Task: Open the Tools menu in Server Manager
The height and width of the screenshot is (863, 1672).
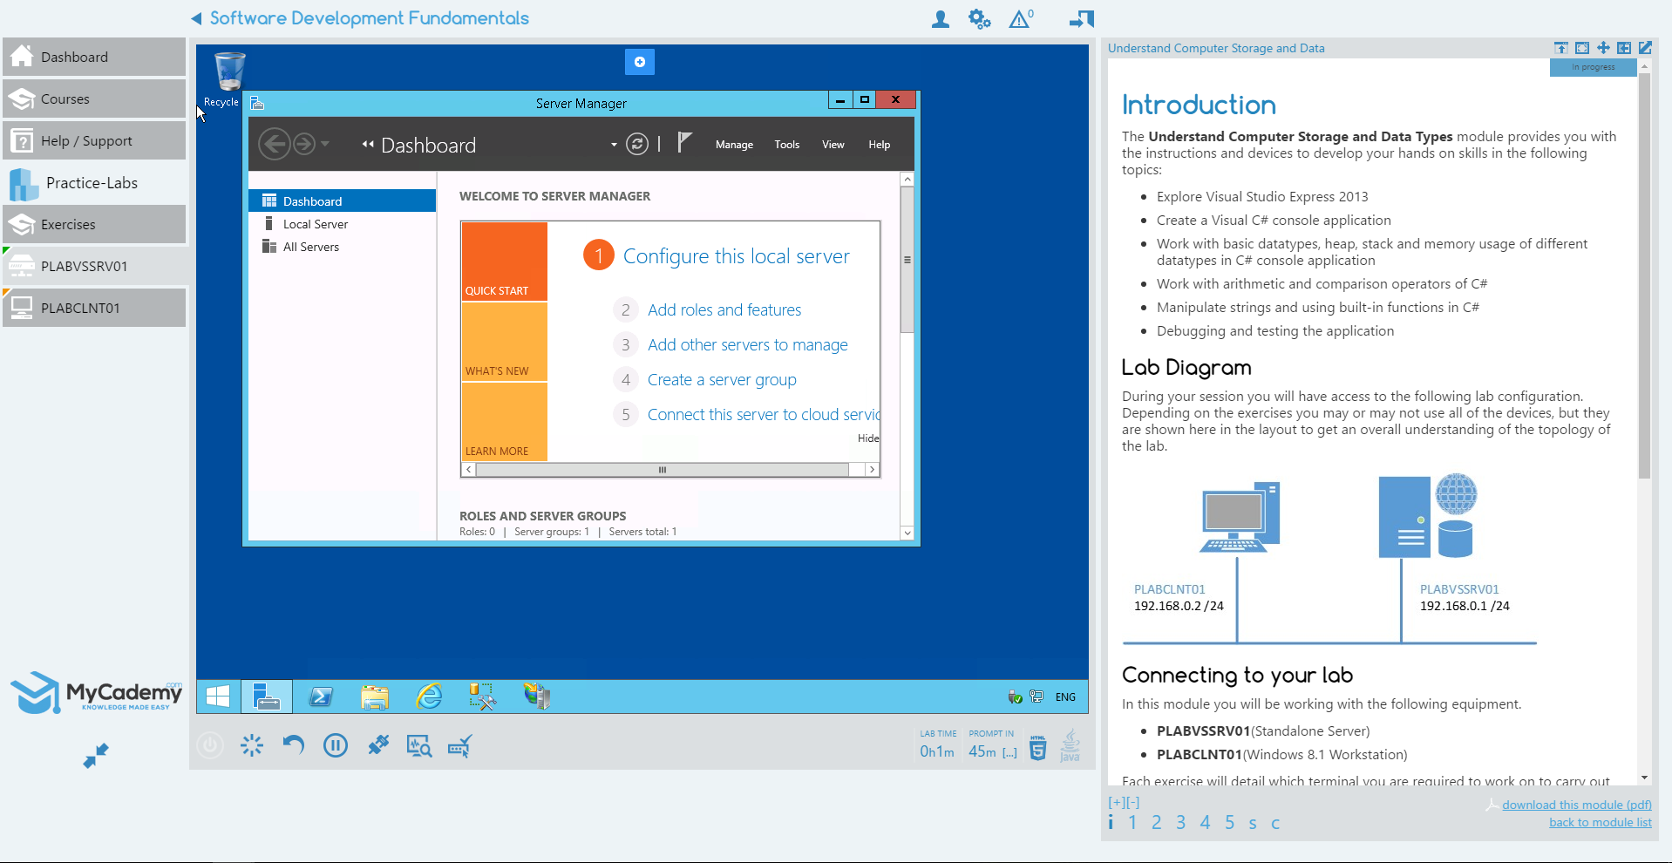Action: point(786,145)
